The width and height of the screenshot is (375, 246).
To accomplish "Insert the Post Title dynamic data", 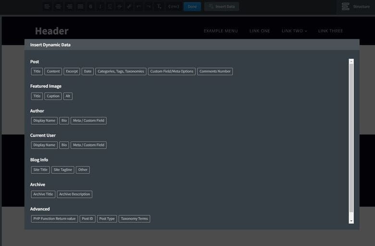I will coord(37,71).
